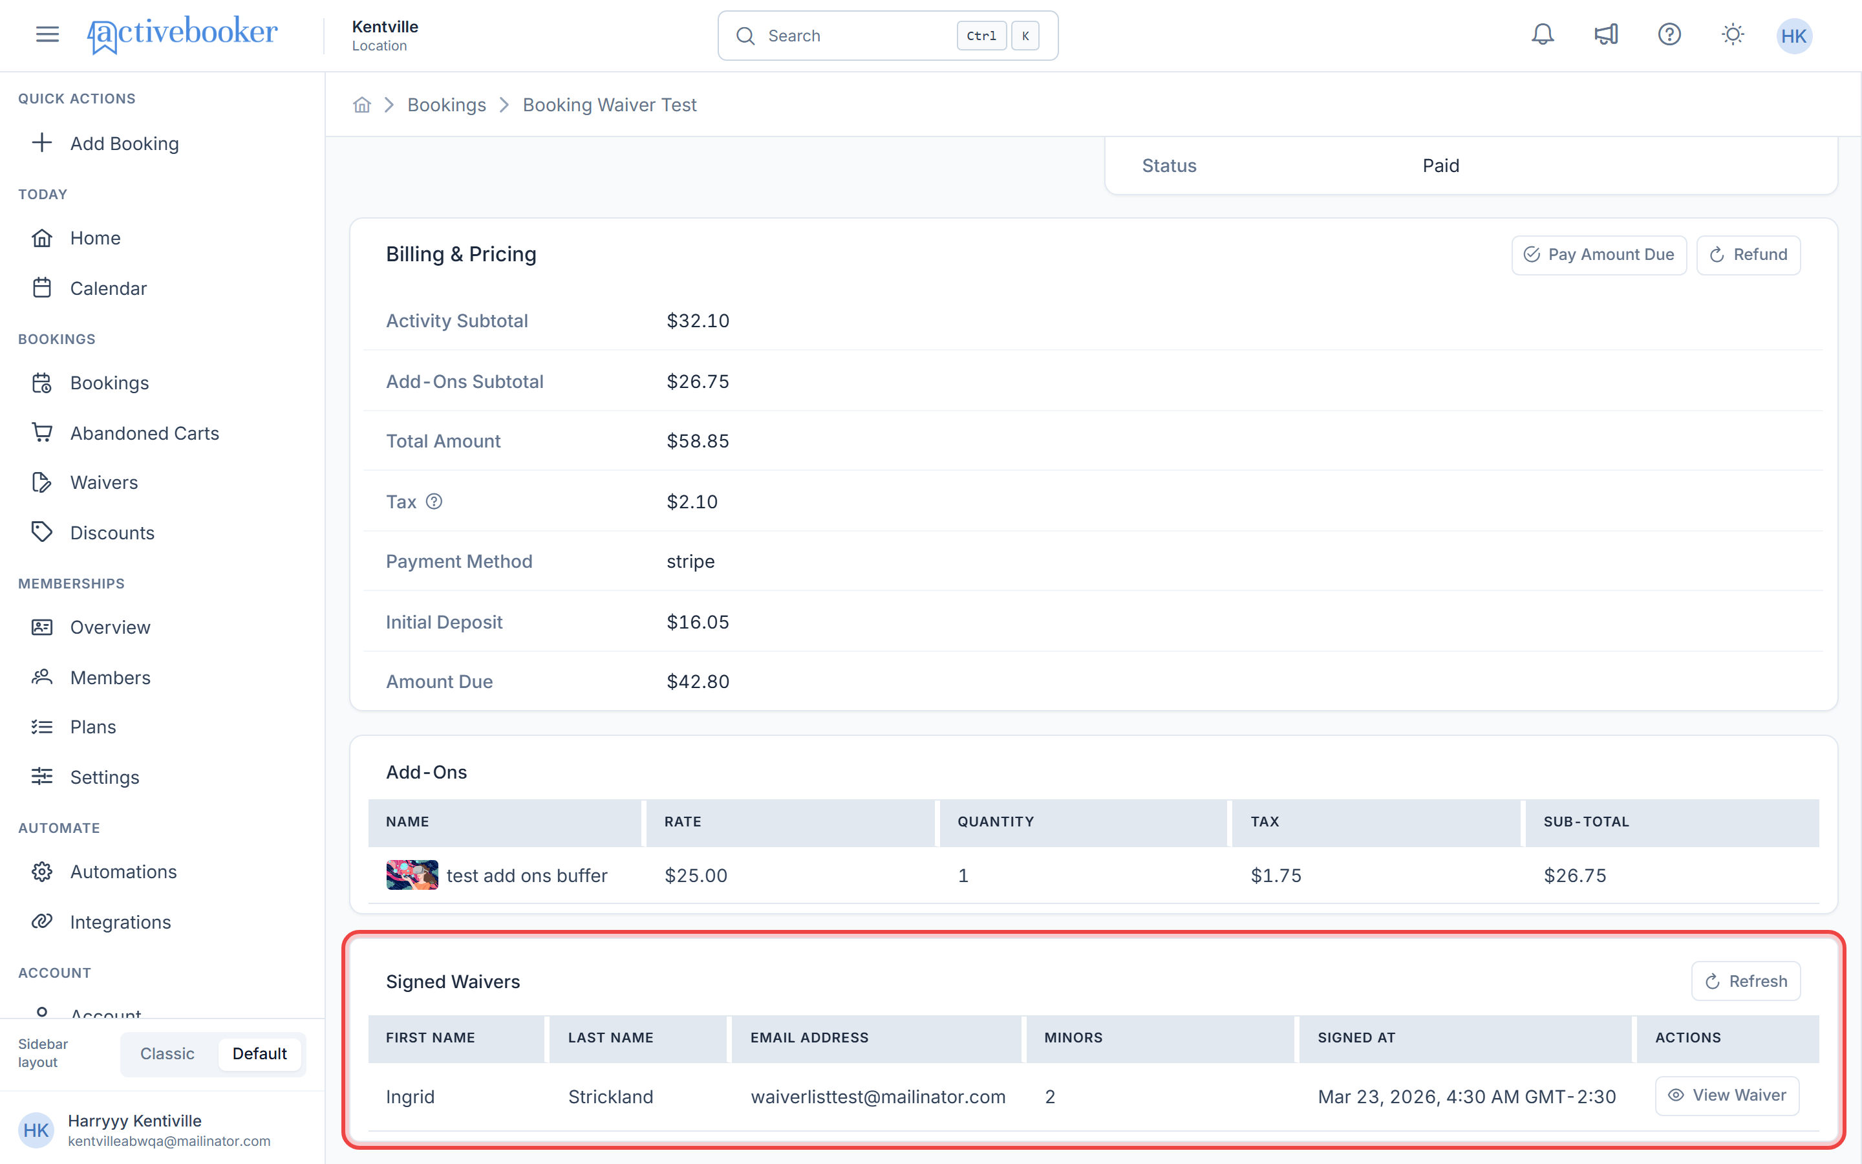1862x1164 pixels.
Task: Toggle the light/dark theme sun icon
Action: click(x=1733, y=35)
